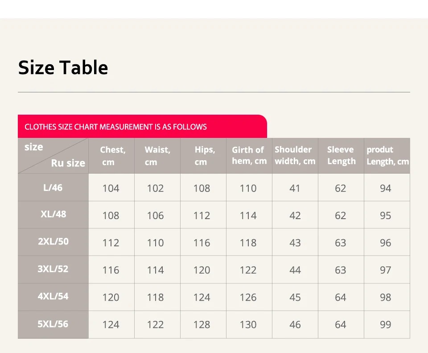Click the Sleeve Length column header
428x353 pixels.
point(341,156)
